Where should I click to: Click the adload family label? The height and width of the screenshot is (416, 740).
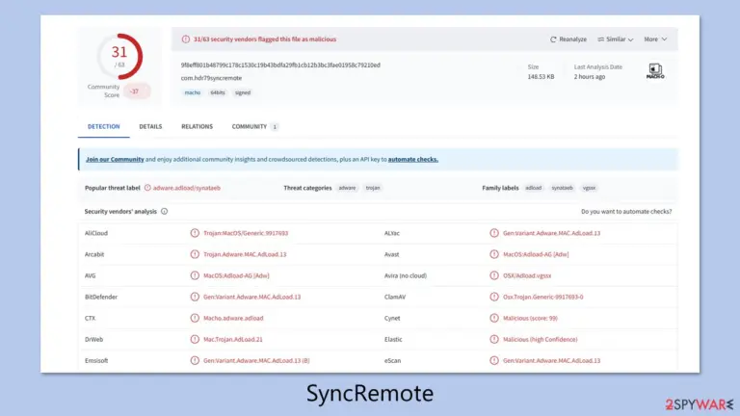coord(533,188)
